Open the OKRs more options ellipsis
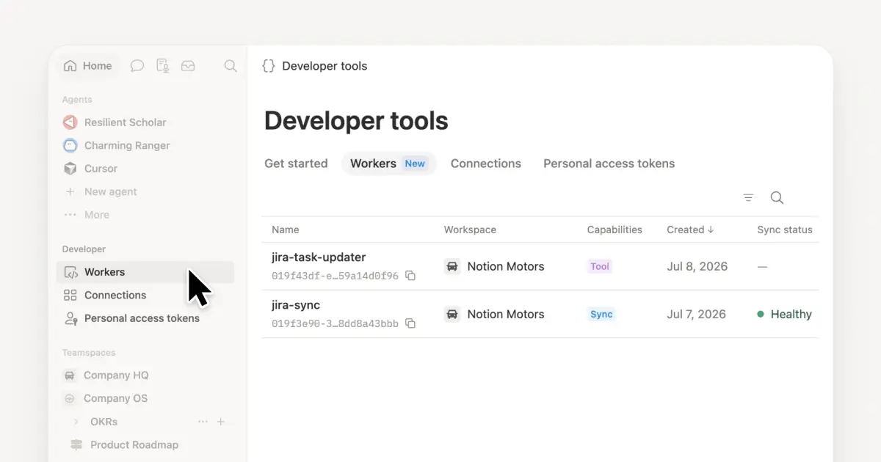This screenshot has width=881, height=462. (203, 422)
